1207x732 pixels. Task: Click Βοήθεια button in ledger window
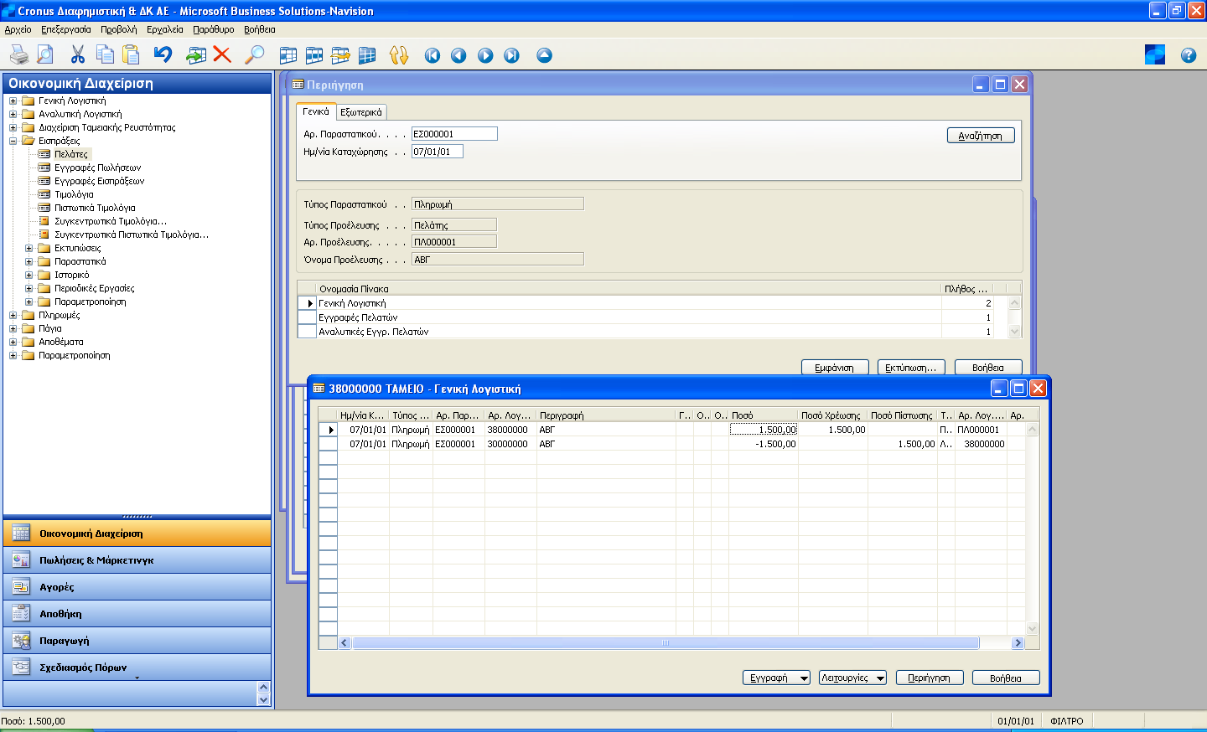(x=1006, y=678)
